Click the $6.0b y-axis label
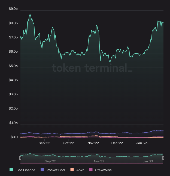This screenshot has width=170, height=176. [13, 51]
